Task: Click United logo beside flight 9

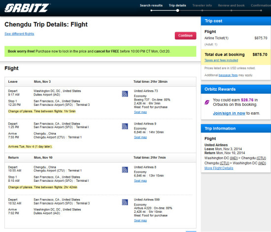Action: point(125,126)
